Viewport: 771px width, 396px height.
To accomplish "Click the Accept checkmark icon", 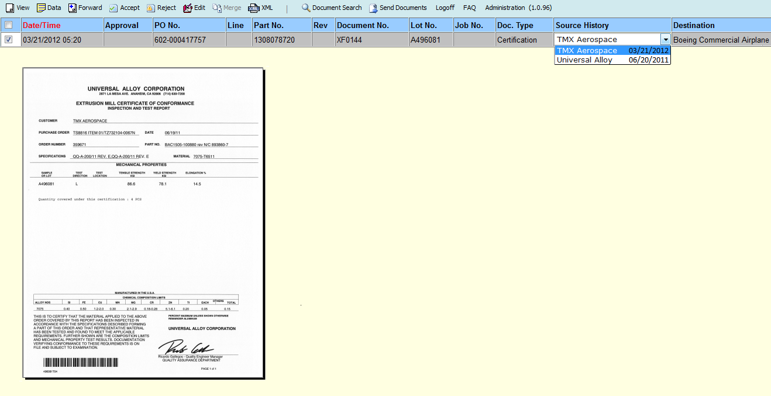I will [x=113, y=8].
